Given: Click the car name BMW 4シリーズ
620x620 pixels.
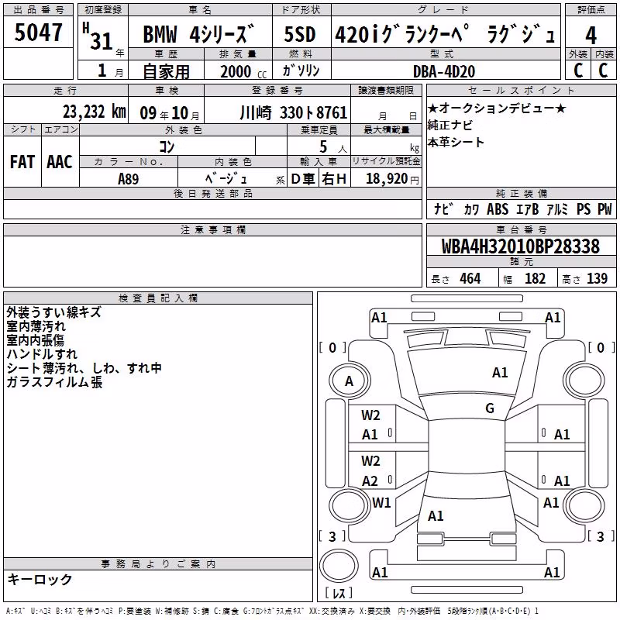Looking at the screenshot, I should tap(198, 34).
